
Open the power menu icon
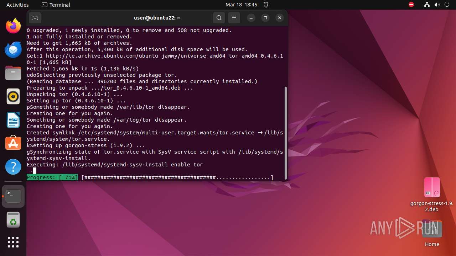(447, 5)
